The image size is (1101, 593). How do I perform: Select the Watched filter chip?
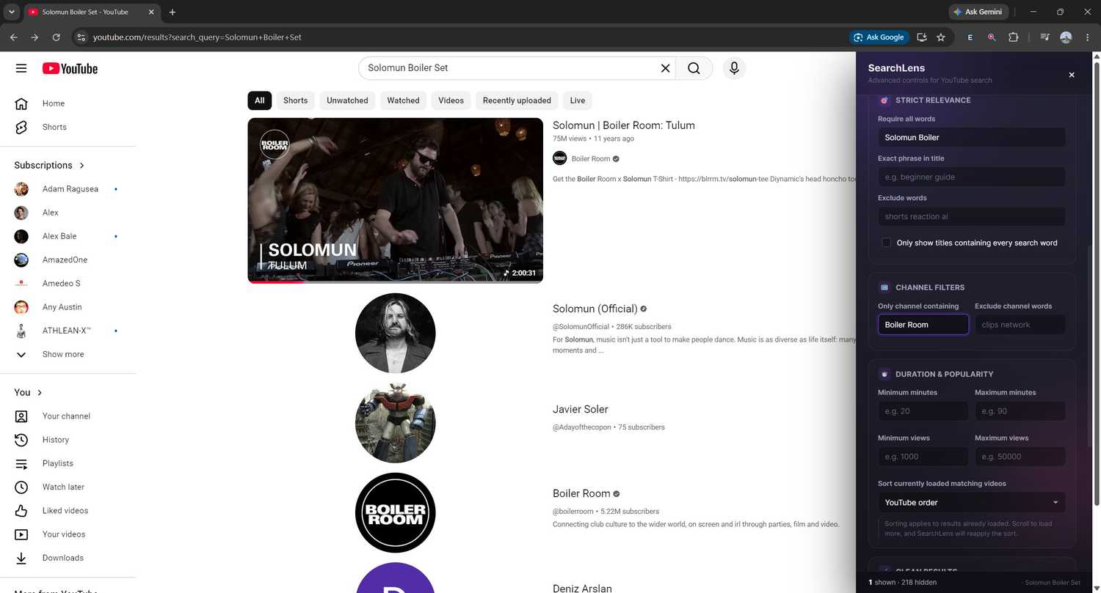[x=403, y=100]
